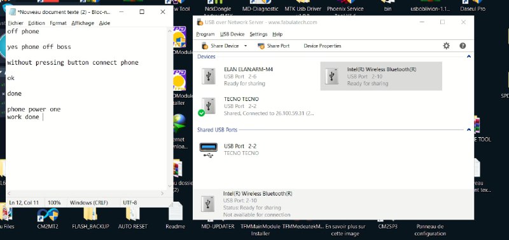Open the Settings menu in USB over Network

258,34
